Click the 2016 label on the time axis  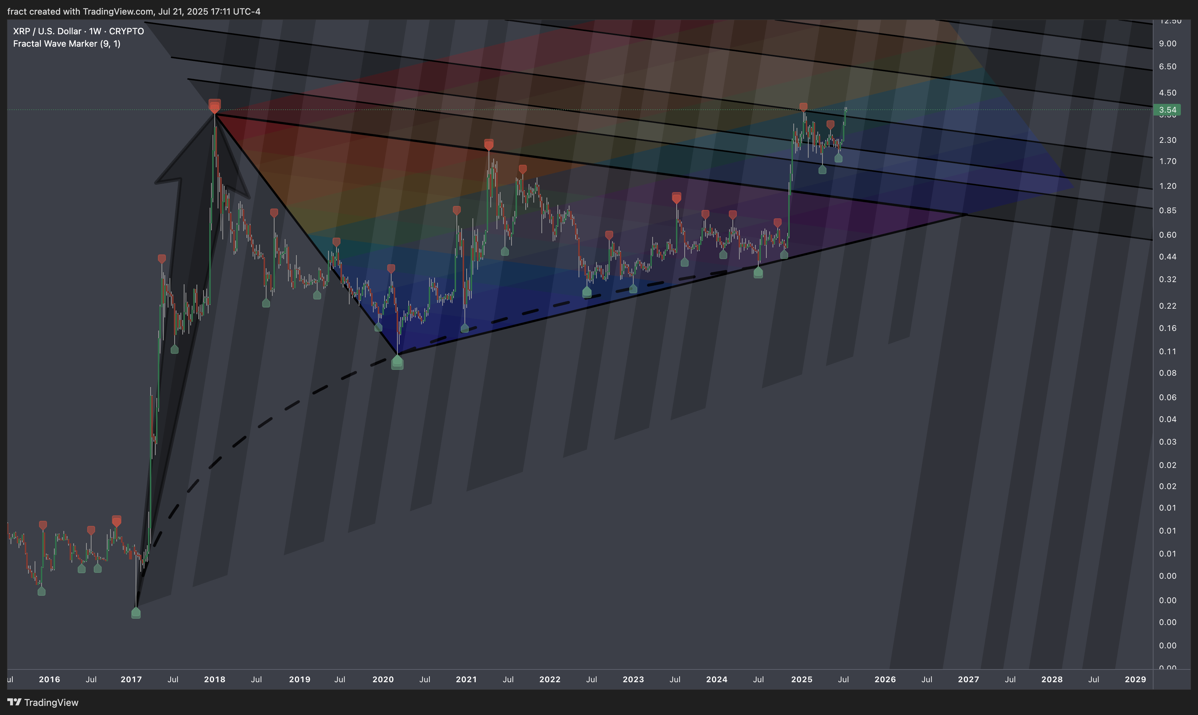click(49, 679)
